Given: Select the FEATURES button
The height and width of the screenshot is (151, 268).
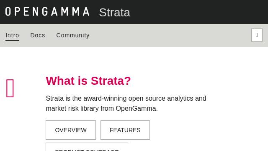Looking at the screenshot, I should coord(125,130).
